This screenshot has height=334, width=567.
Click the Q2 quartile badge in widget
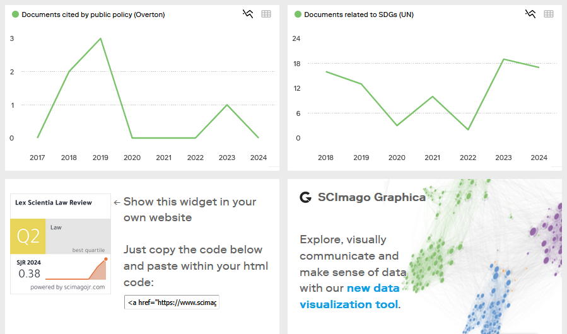28,236
